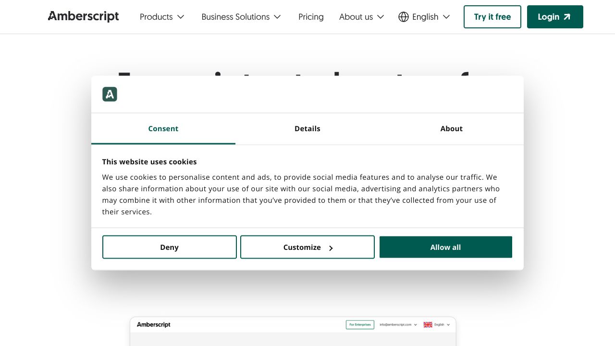Click the UK flag in preview image
Viewport: 615px width, 346px height.
[428, 325]
